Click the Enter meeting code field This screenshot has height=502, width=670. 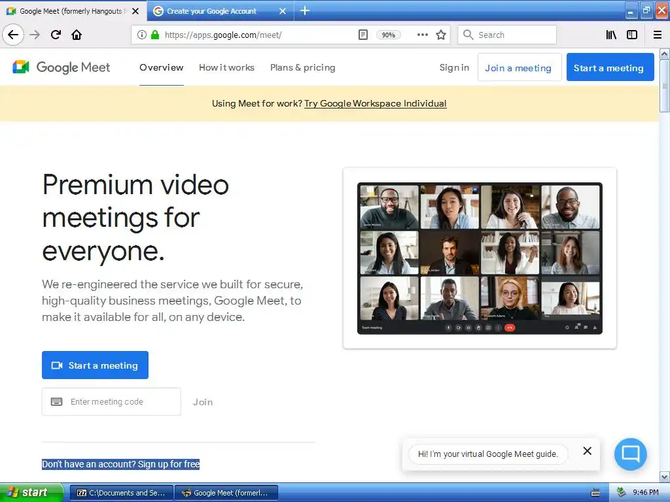pyautogui.click(x=111, y=401)
